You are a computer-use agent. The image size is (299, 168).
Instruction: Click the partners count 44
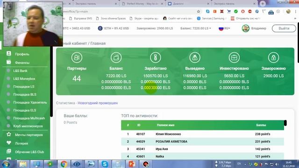[x=77, y=78]
